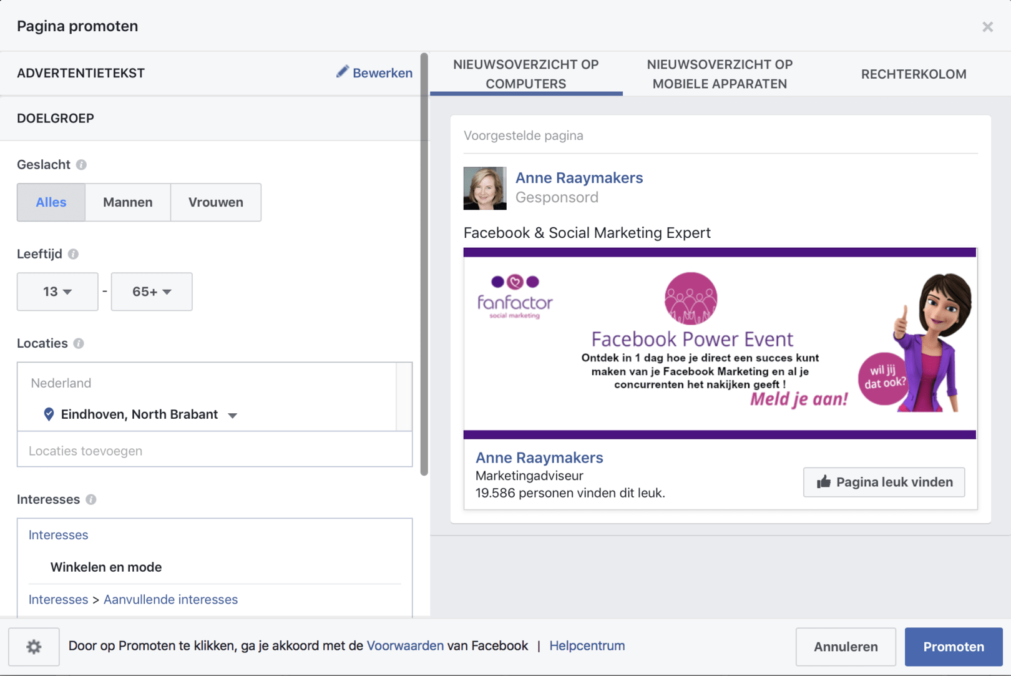Select the Alles gender option
This screenshot has height=676, width=1011.
(51, 202)
